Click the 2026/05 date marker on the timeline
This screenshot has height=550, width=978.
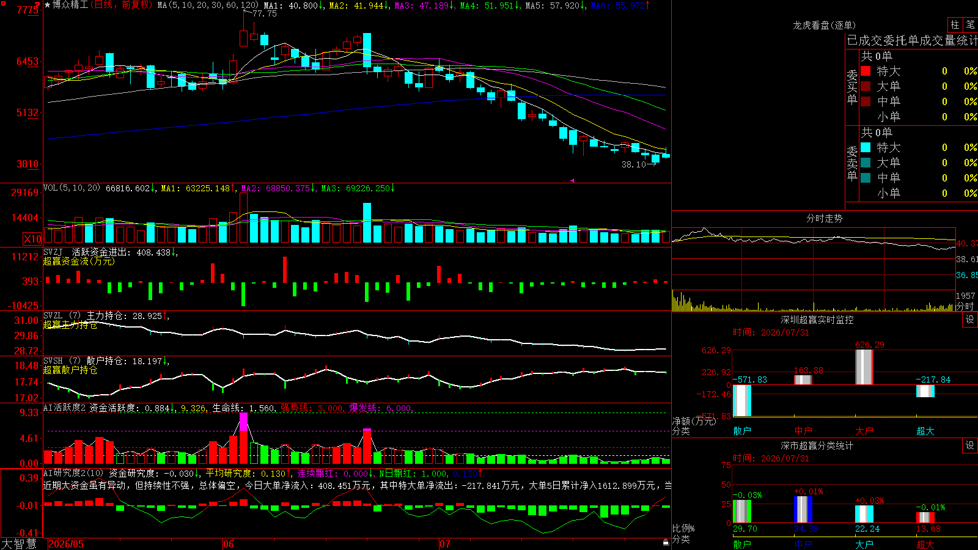tap(66, 544)
